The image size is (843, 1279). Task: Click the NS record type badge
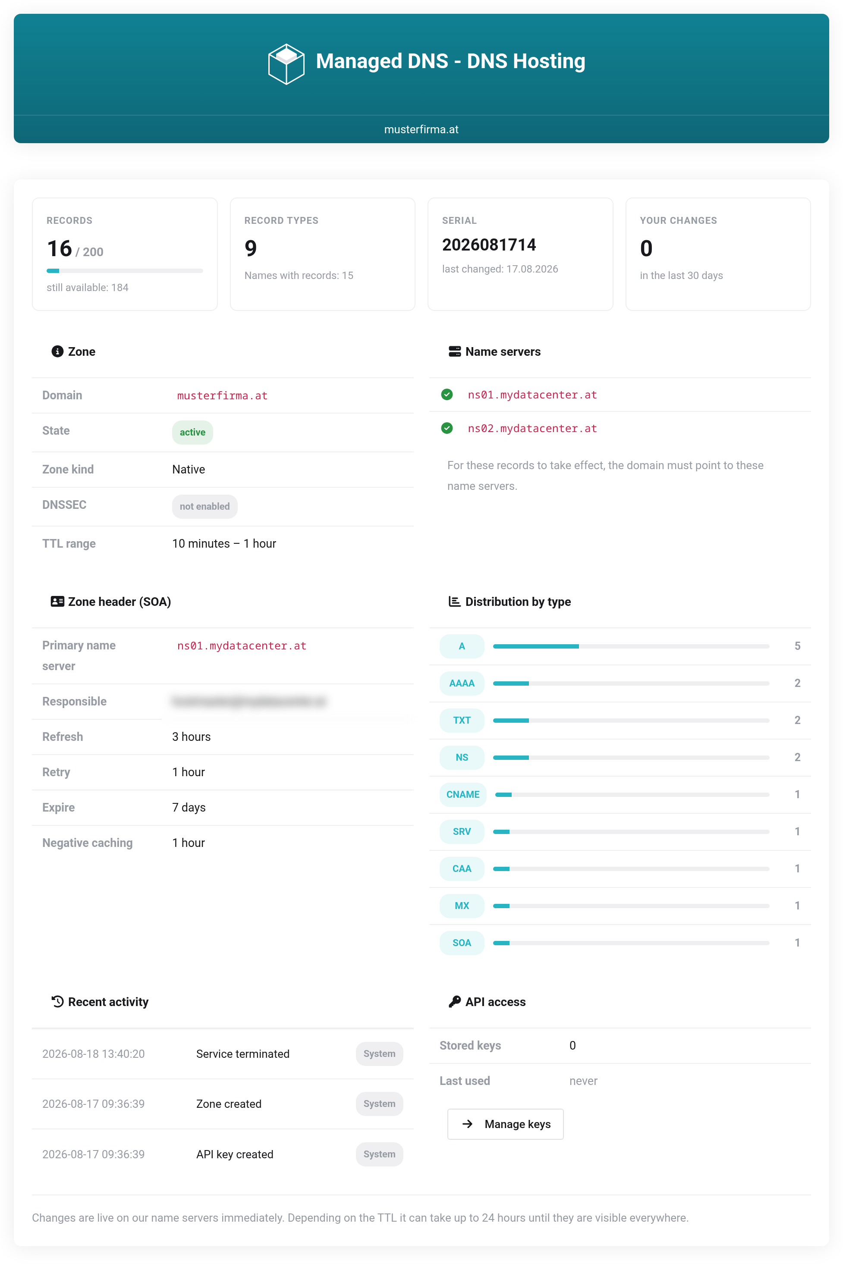462,757
